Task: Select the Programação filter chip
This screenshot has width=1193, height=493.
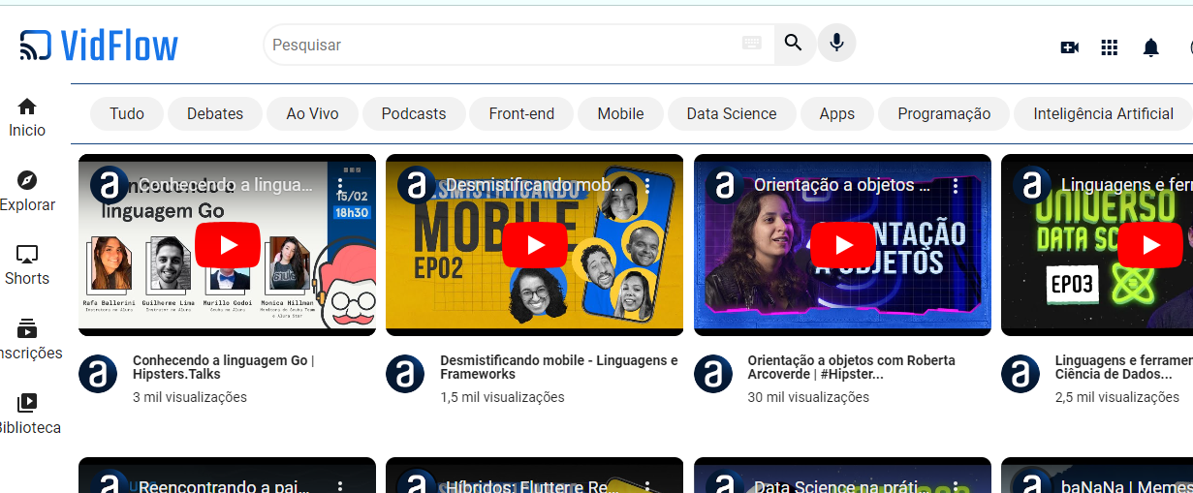Action: [944, 113]
